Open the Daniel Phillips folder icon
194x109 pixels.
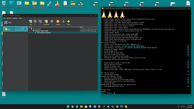point(27,5)
